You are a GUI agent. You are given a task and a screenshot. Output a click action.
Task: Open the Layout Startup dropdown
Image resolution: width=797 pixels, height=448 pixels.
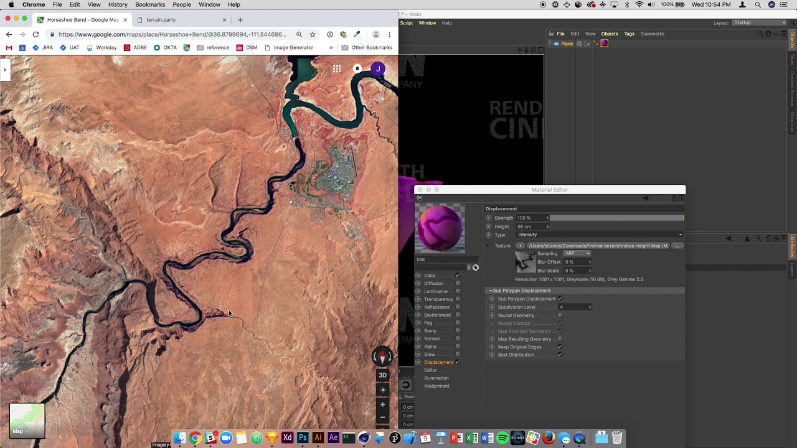(760, 23)
